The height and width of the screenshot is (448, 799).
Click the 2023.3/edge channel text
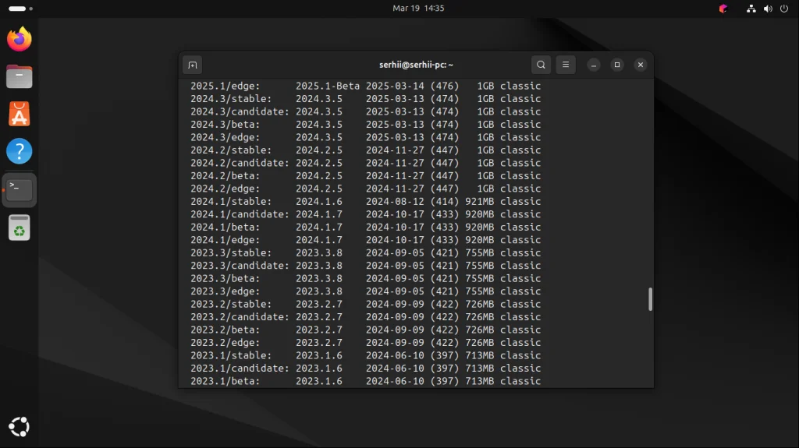(x=225, y=291)
